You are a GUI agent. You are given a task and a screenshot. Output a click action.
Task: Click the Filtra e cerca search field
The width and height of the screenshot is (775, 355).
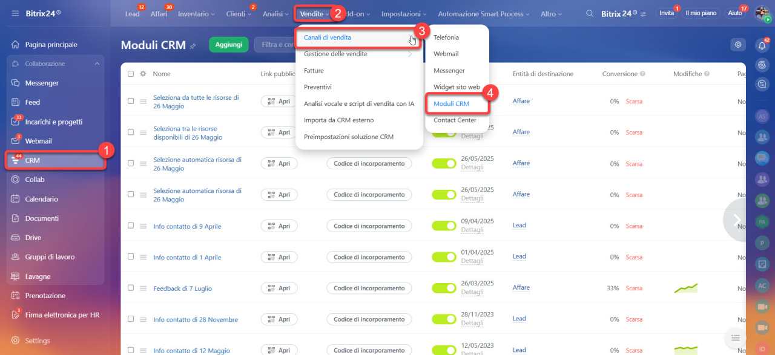click(275, 45)
